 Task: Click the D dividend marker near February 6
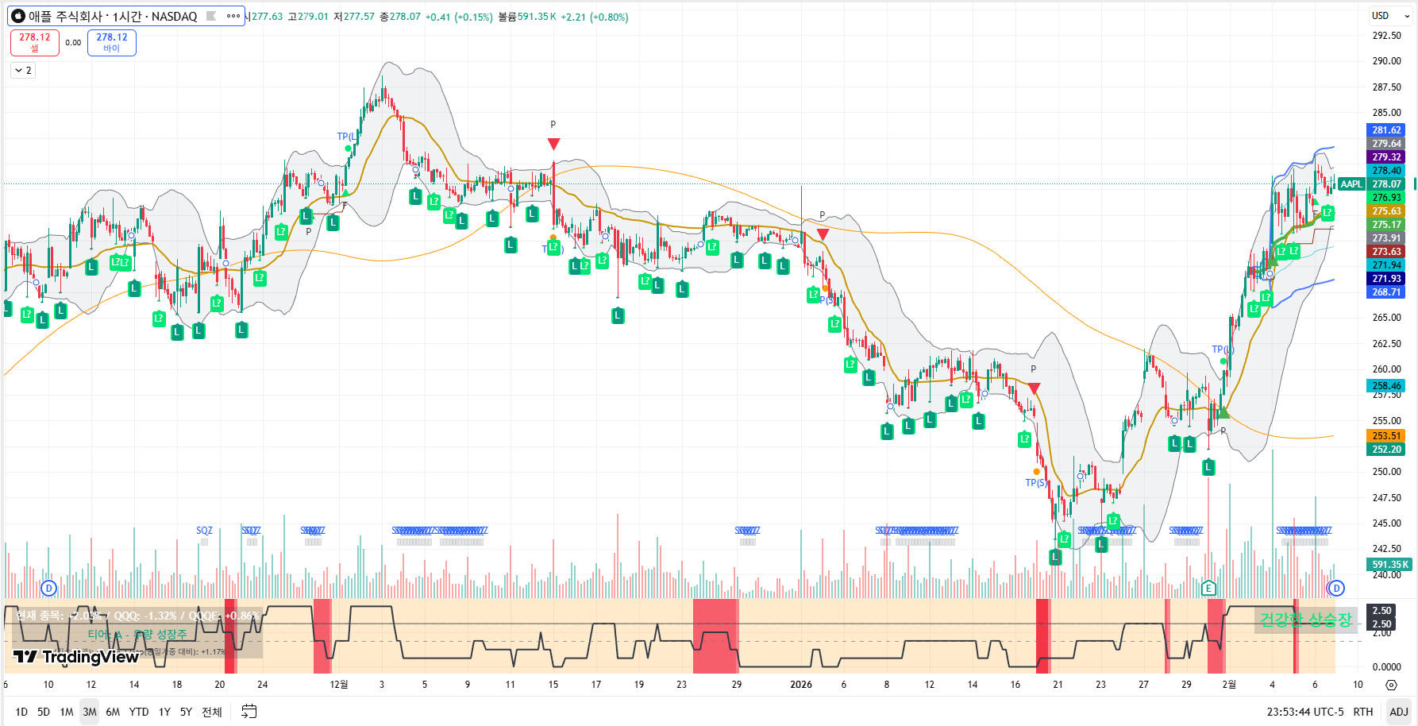point(1336,588)
